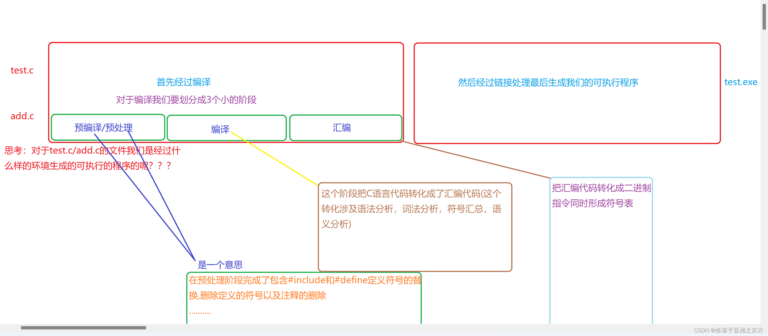The width and height of the screenshot is (768, 336).
Task: Click '对于编译我们要划分成3个小的阶段' text
Action: coord(186,100)
